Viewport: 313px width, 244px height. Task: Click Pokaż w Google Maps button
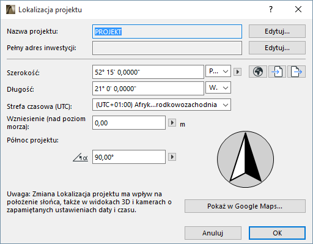[x=245, y=206]
